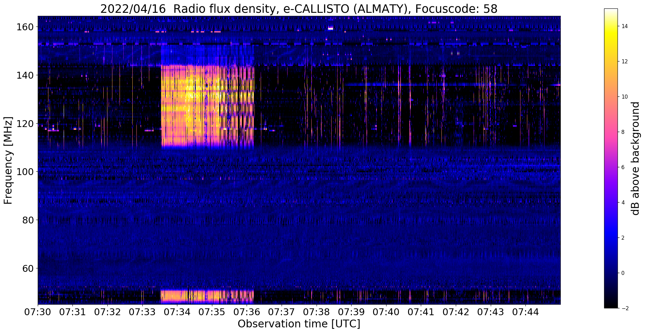Click the colorbar tick label 6
Viewport: 645px width, 333px height.
click(x=623, y=167)
